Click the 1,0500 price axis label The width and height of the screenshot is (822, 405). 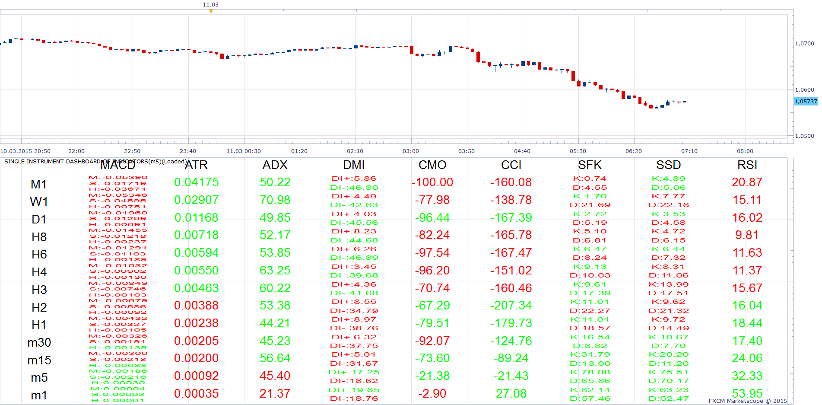click(x=804, y=136)
